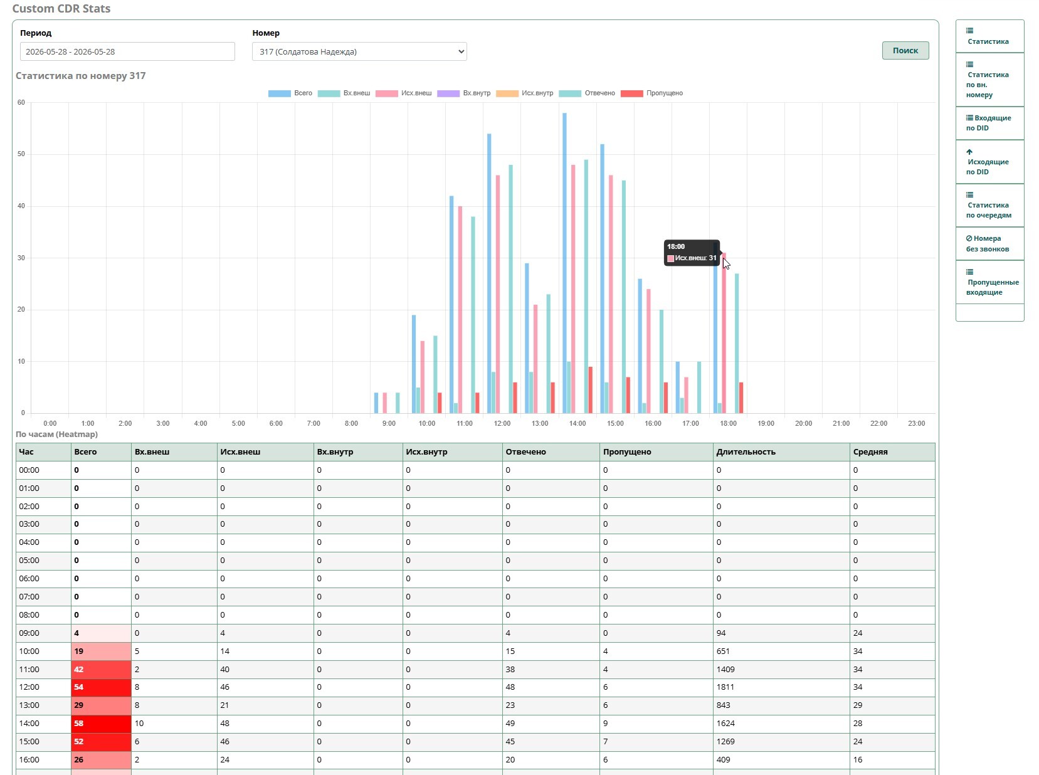This screenshot has width=1039, height=775.
Task: Click По часам (Heatmap) heading
Action: pos(56,435)
